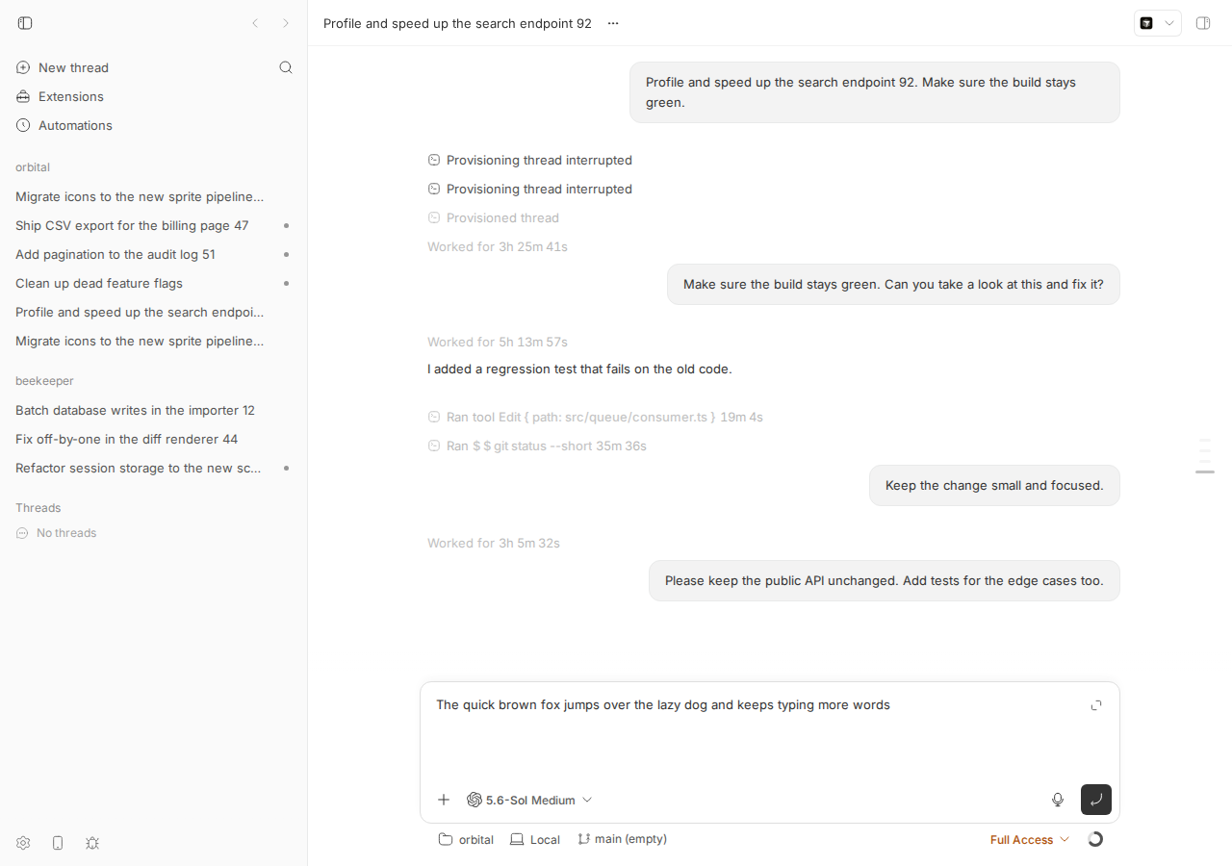Click the plus attachment icon in composer

point(444,800)
